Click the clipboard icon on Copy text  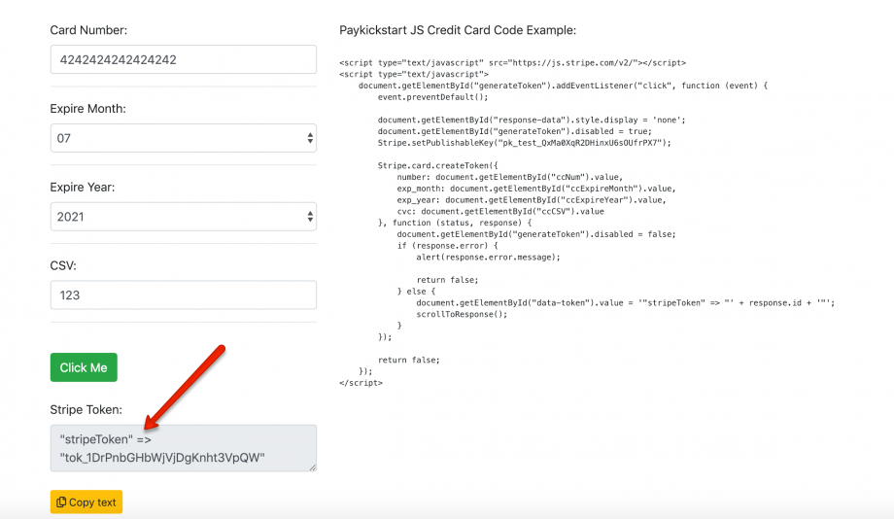(61, 502)
